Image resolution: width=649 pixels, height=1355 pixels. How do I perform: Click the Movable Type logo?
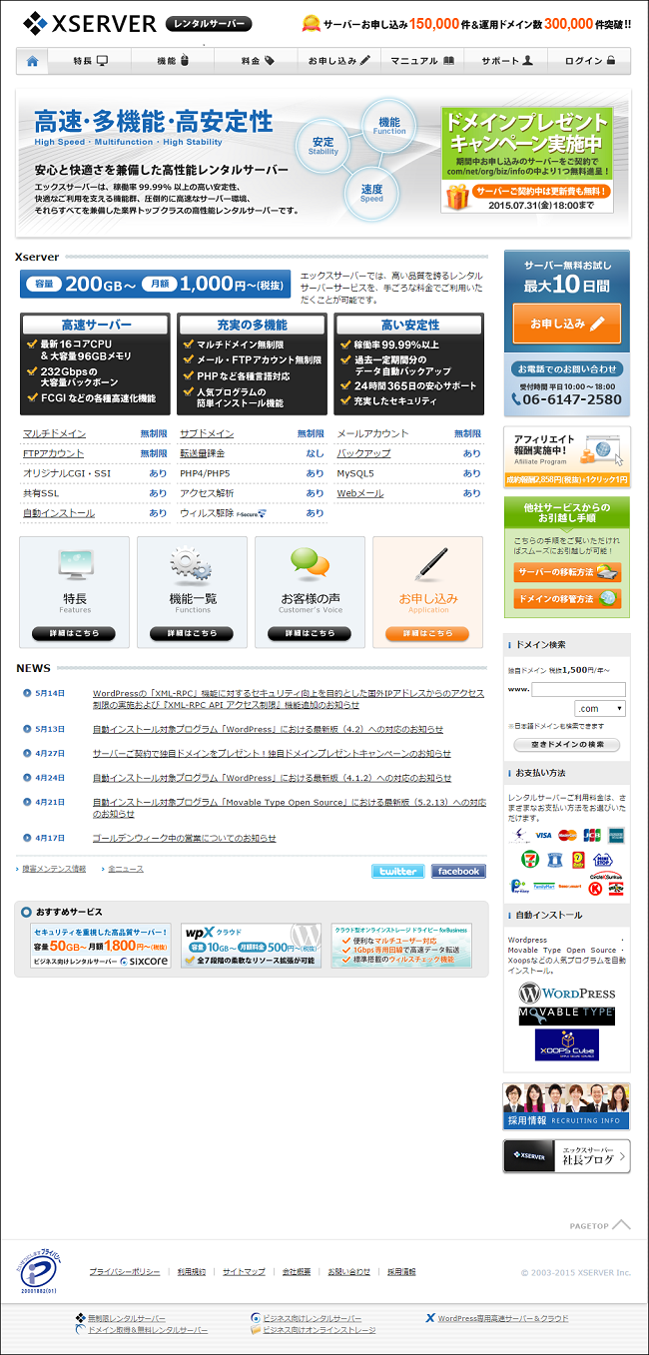pos(566,1016)
